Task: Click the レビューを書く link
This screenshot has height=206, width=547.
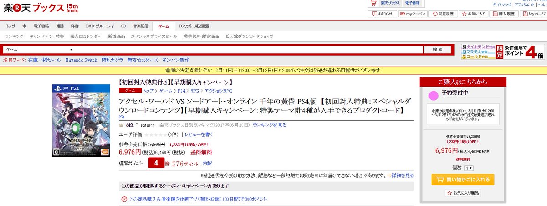Action: (x=198, y=134)
